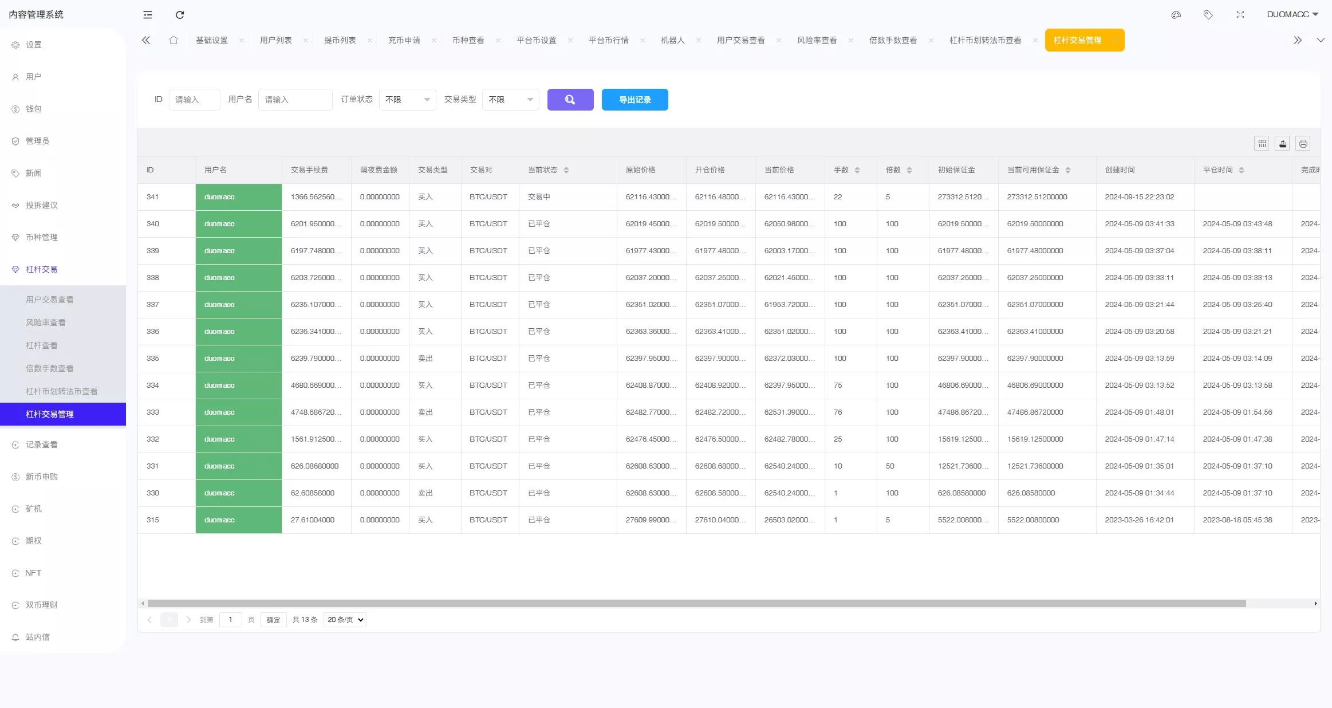
Task: Click the sidebar collapse menu icon
Action: 148,15
